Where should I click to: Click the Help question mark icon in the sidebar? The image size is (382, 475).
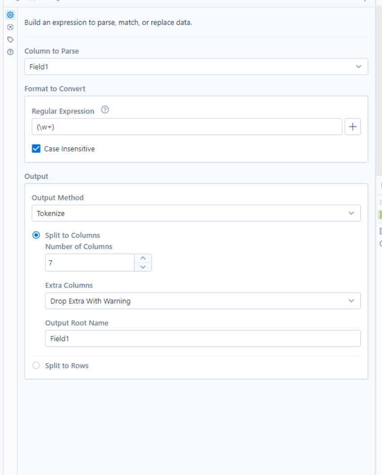10,51
